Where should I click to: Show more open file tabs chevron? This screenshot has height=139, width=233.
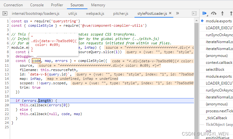[177, 13]
